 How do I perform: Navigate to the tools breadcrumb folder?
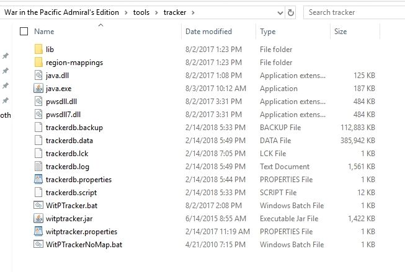pyautogui.click(x=141, y=12)
